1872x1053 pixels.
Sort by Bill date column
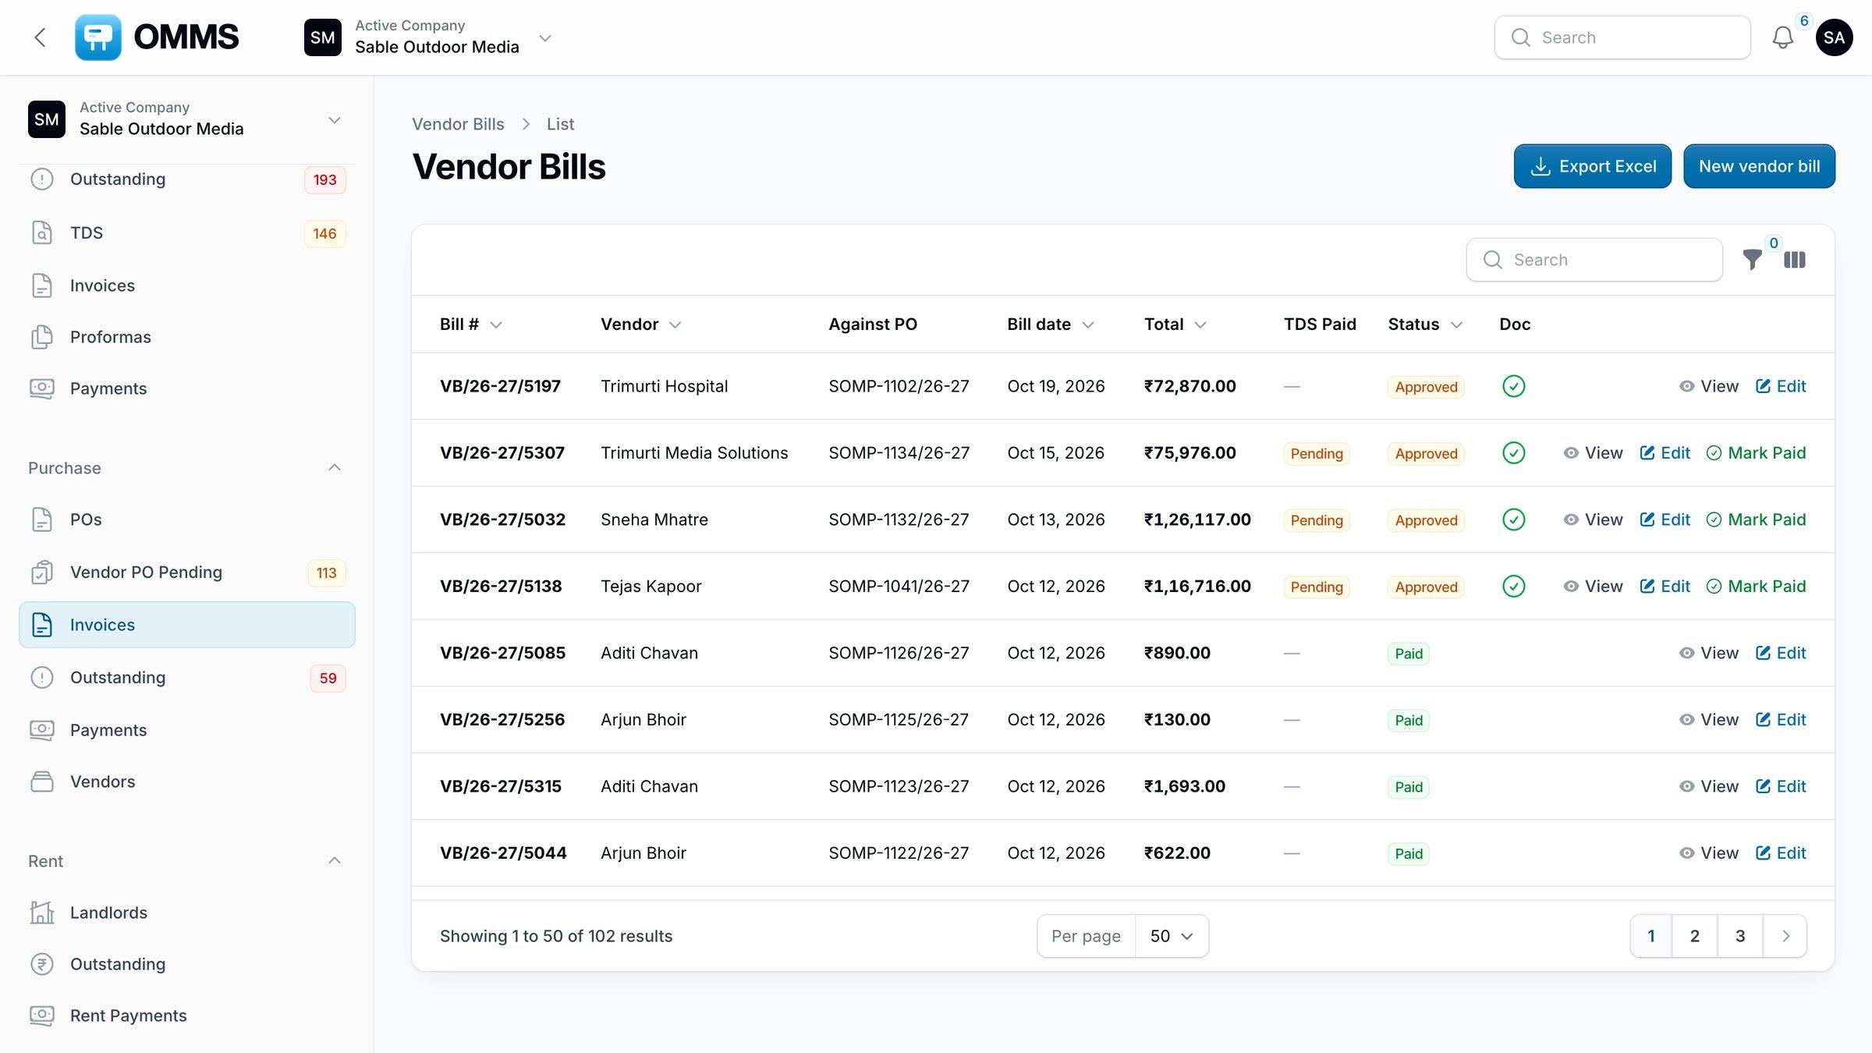[1051, 324]
